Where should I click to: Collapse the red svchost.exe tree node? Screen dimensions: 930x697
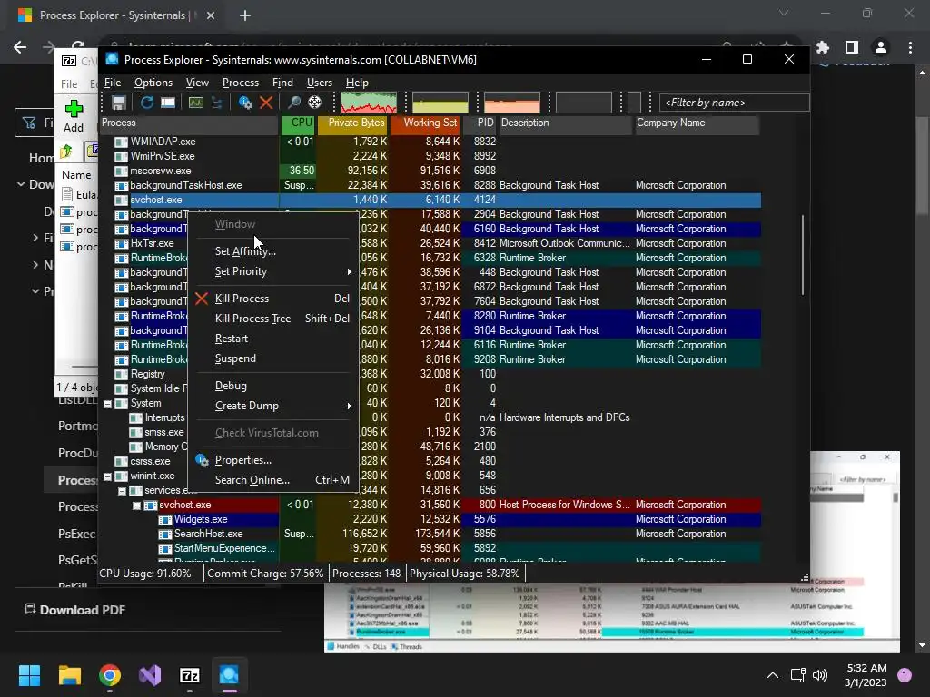(136, 506)
